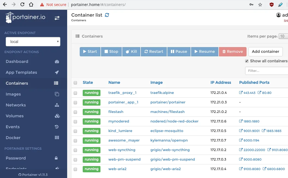Open the saved password key icon
This screenshot has height=178, width=288.
pos(251,5)
